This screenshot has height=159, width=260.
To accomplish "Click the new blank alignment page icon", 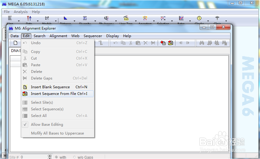I will [15, 43].
